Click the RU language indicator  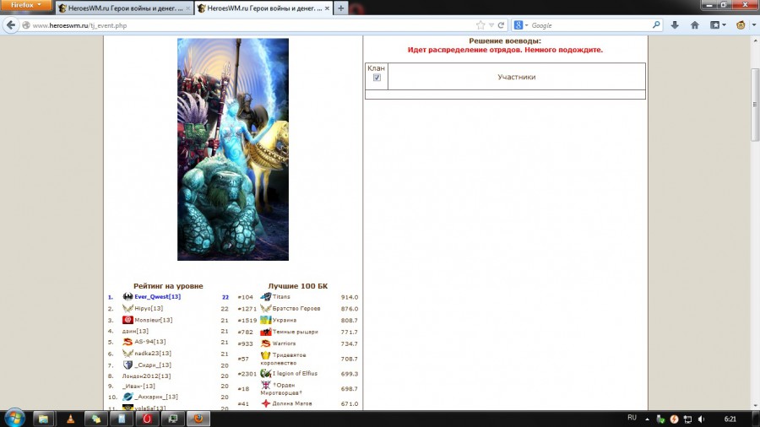point(632,418)
